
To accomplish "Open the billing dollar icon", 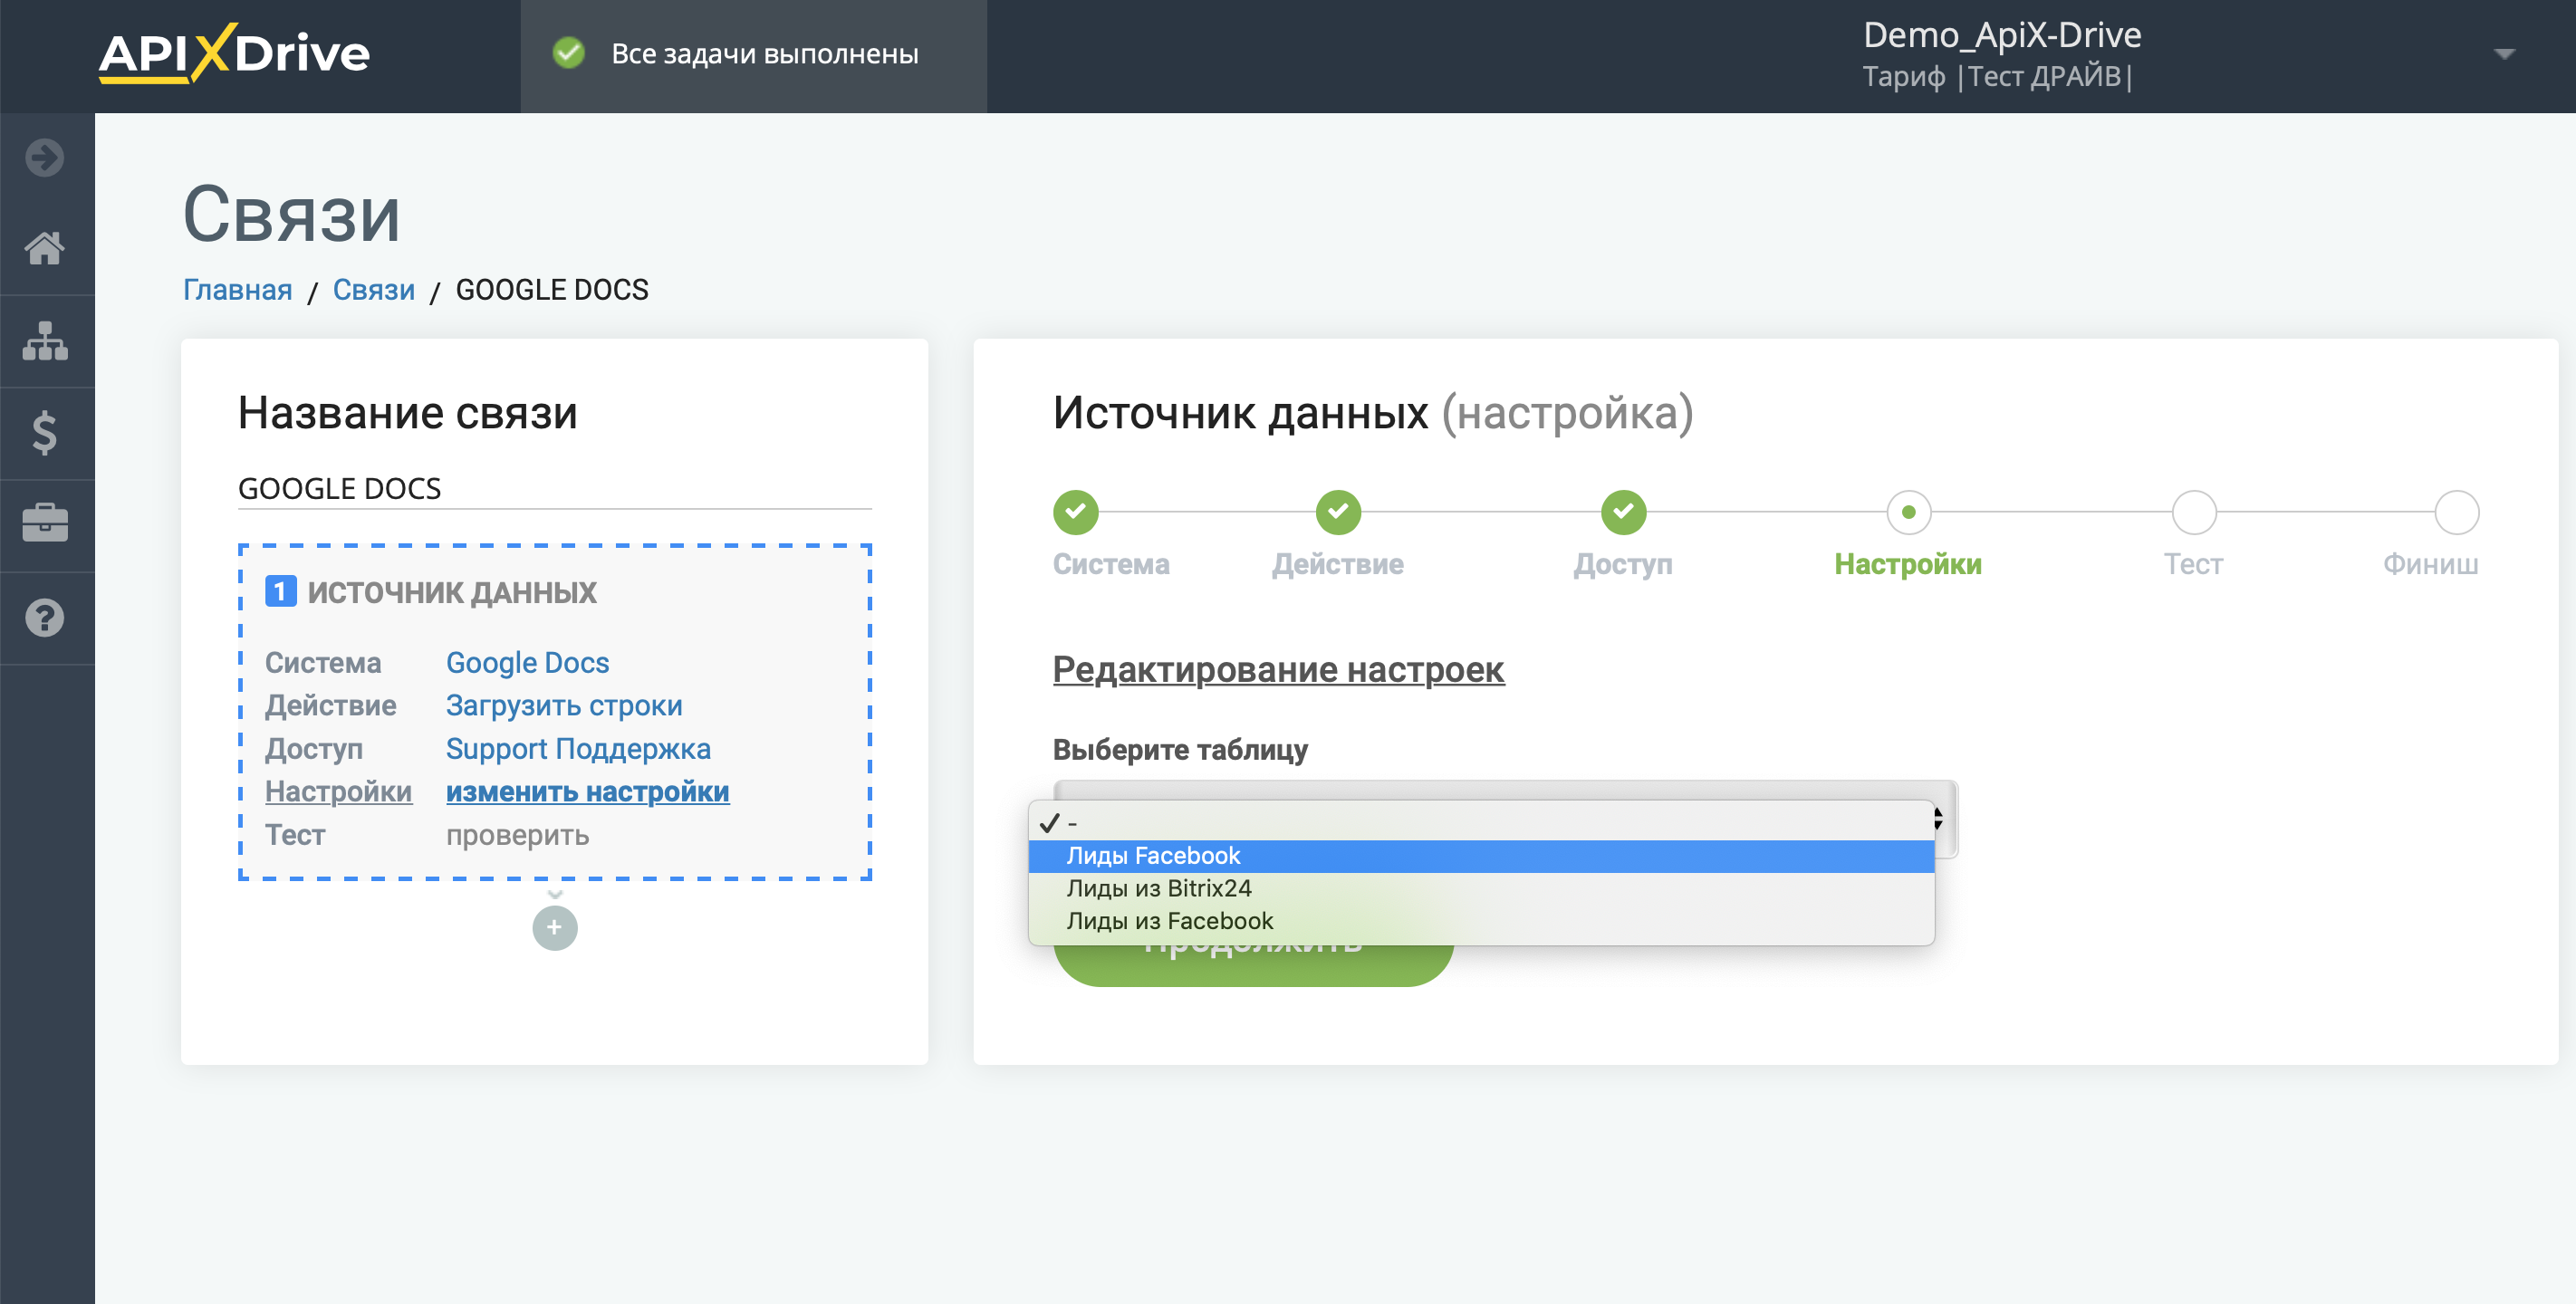I will 45,433.
